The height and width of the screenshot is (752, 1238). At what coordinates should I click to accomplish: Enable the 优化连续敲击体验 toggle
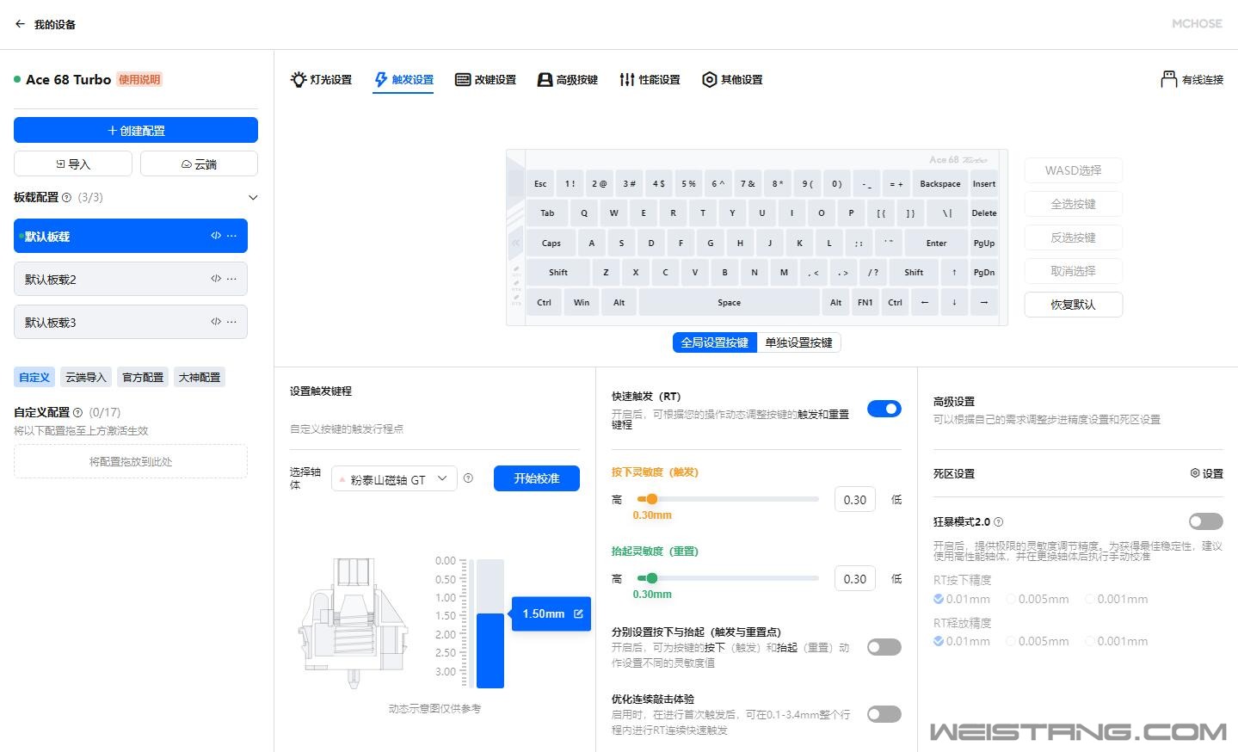(884, 714)
